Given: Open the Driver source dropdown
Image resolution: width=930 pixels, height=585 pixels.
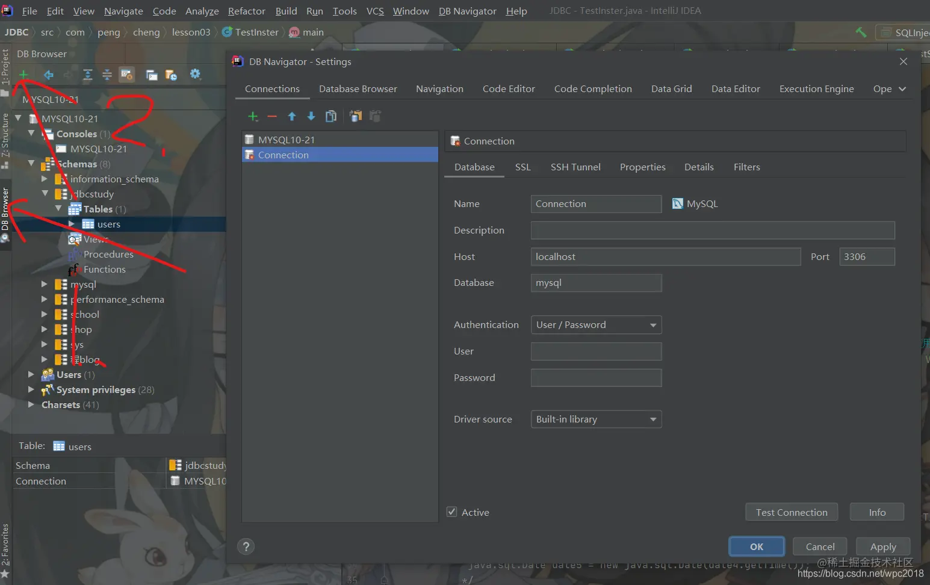Looking at the screenshot, I should 596,419.
